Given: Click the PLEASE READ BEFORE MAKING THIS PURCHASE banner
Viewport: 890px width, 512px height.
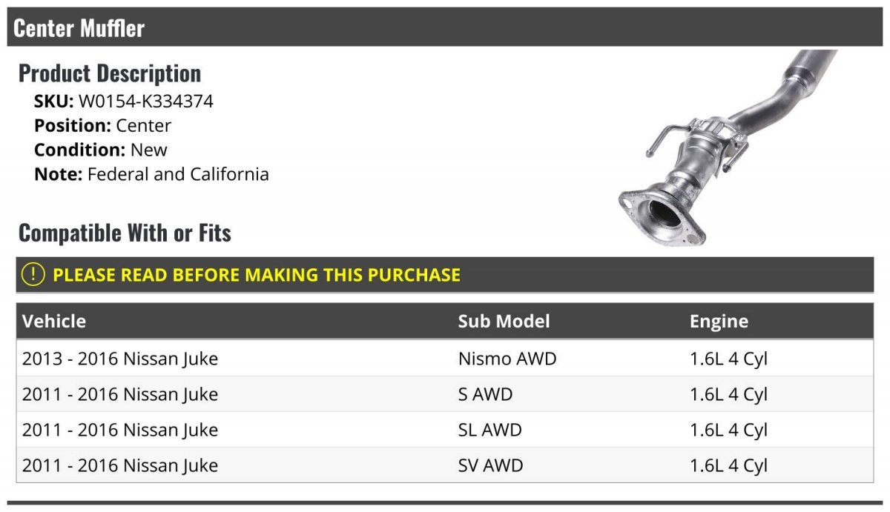Looking at the screenshot, I should pos(445,275).
